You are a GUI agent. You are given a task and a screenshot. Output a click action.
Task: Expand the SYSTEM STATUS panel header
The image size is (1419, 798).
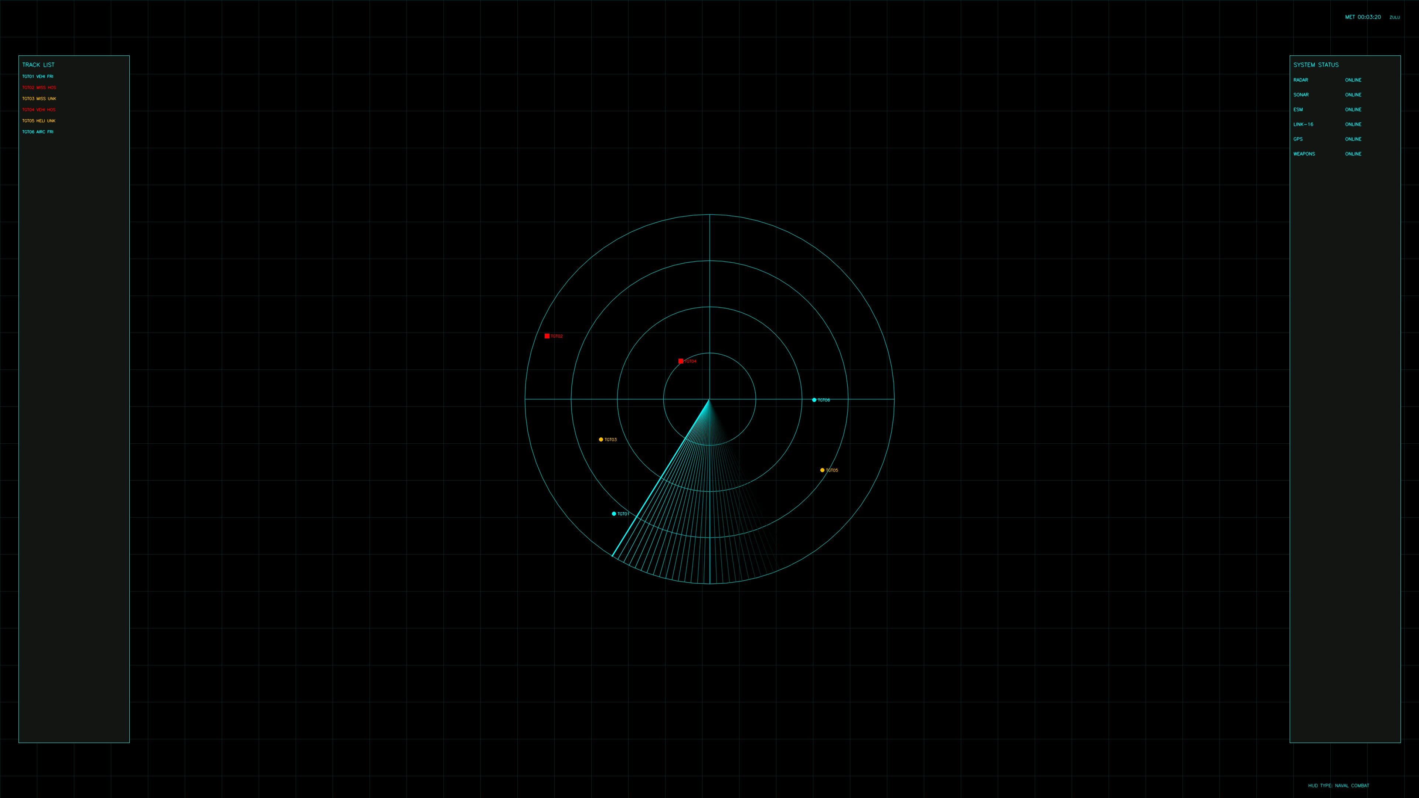1316,65
